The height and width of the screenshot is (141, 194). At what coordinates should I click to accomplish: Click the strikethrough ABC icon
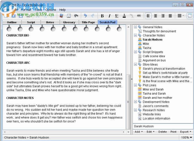coord(139,16)
